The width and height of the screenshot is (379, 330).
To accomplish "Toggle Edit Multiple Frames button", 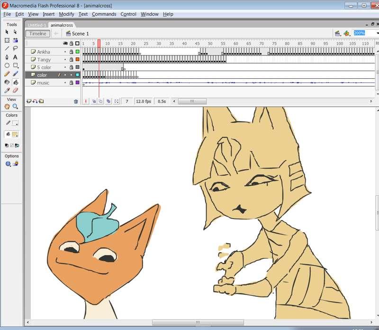I will pyautogui.click(x=108, y=101).
